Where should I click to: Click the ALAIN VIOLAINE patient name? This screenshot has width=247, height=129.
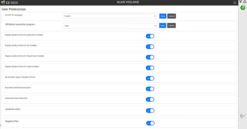128,2
